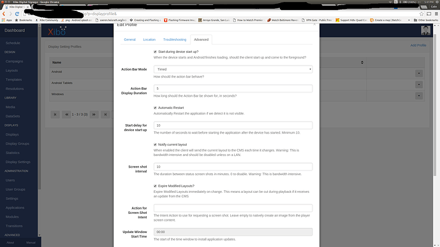Click the Chrome reload page icon
This screenshot has height=247, width=440.
click(17, 14)
